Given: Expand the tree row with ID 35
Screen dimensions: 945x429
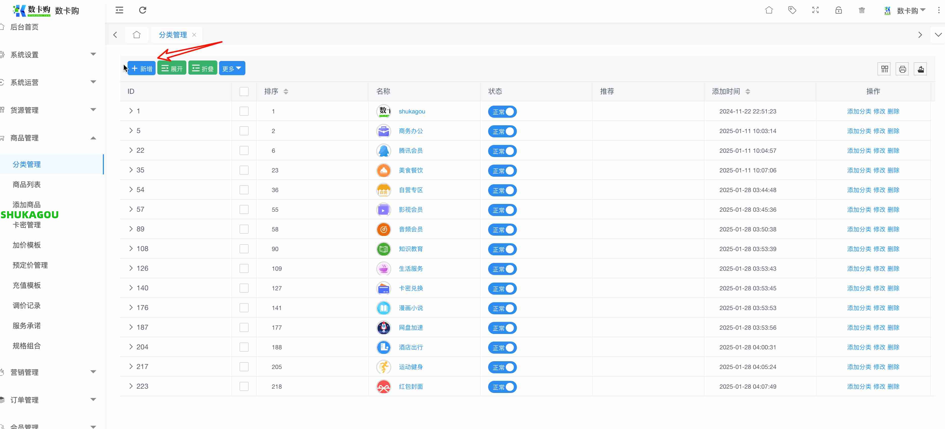Looking at the screenshot, I should point(131,170).
